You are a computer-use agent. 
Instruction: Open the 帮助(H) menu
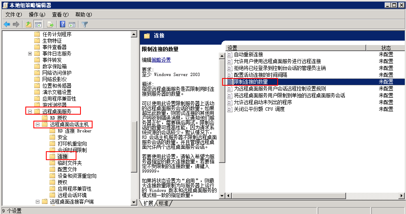pyautogui.click(x=84, y=14)
